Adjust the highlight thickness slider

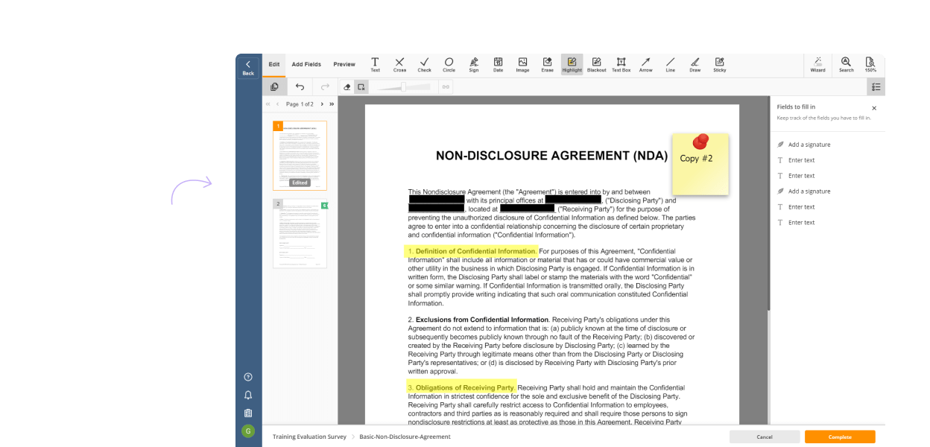(x=403, y=87)
